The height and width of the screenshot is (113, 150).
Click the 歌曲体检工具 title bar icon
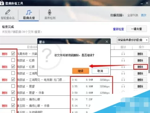click(x=2, y=3)
